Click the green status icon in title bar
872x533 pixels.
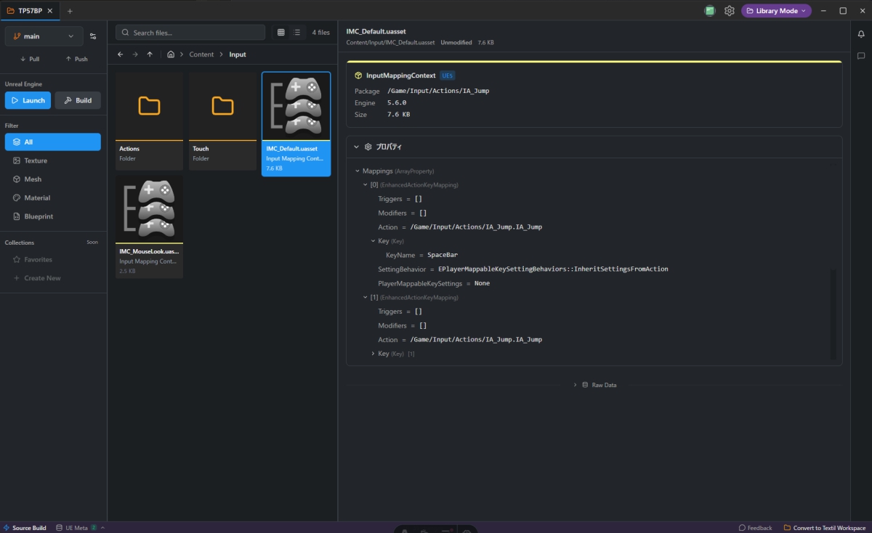coord(709,11)
